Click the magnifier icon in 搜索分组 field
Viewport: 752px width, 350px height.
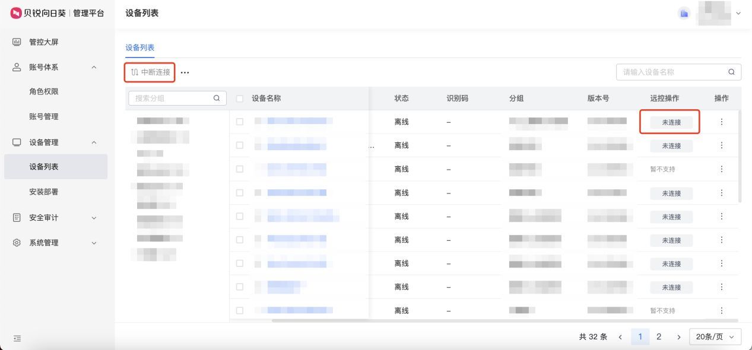pyautogui.click(x=217, y=98)
